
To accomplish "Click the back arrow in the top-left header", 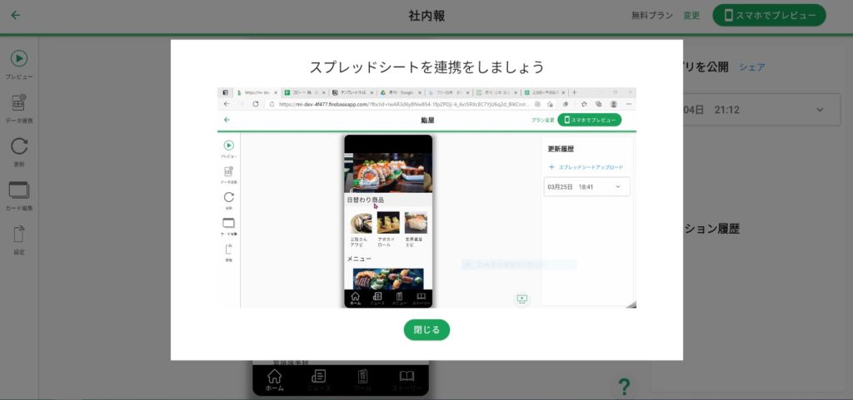I will coord(16,15).
